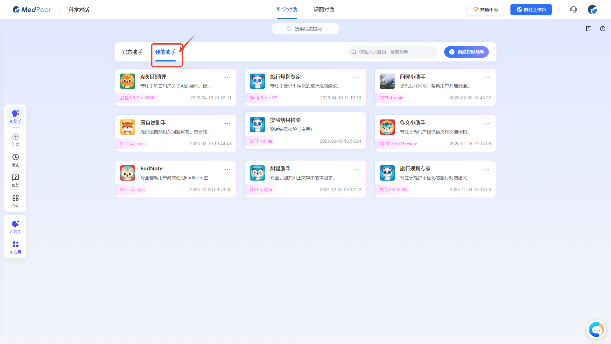Image resolution: width=611 pixels, height=344 pixels.
Task: Open the 充值中心 button in the header
Action: [485, 10]
